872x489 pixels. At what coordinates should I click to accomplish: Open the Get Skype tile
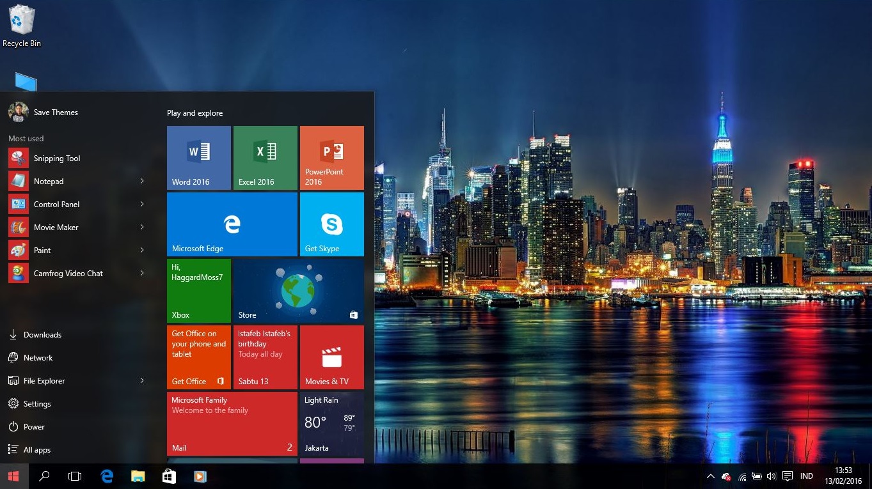tap(332, 224)
